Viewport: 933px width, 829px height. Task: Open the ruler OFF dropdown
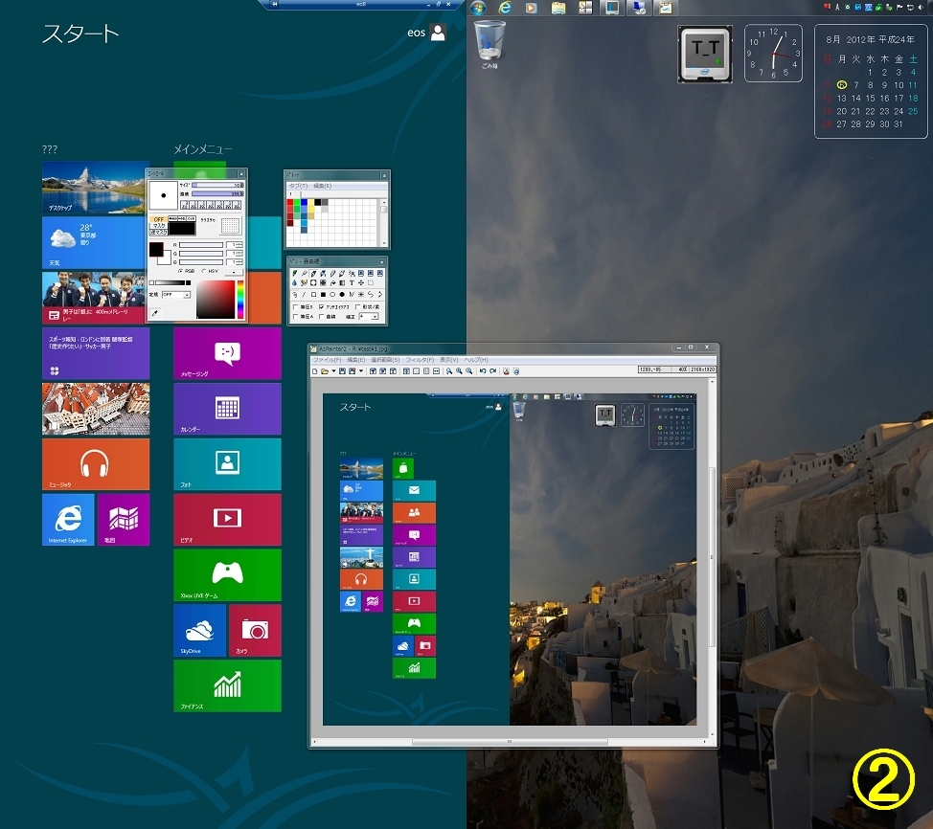pos(187,295)
